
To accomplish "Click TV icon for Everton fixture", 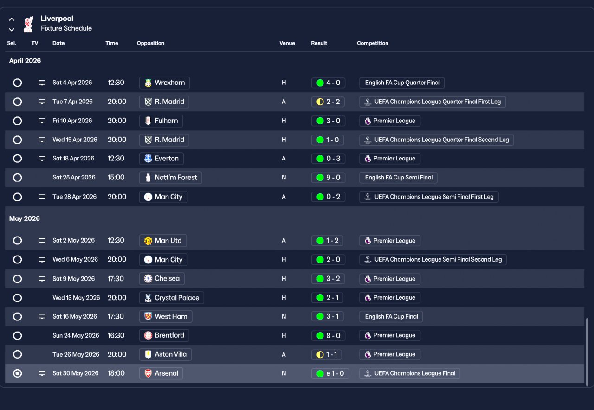I will [42, 159].
